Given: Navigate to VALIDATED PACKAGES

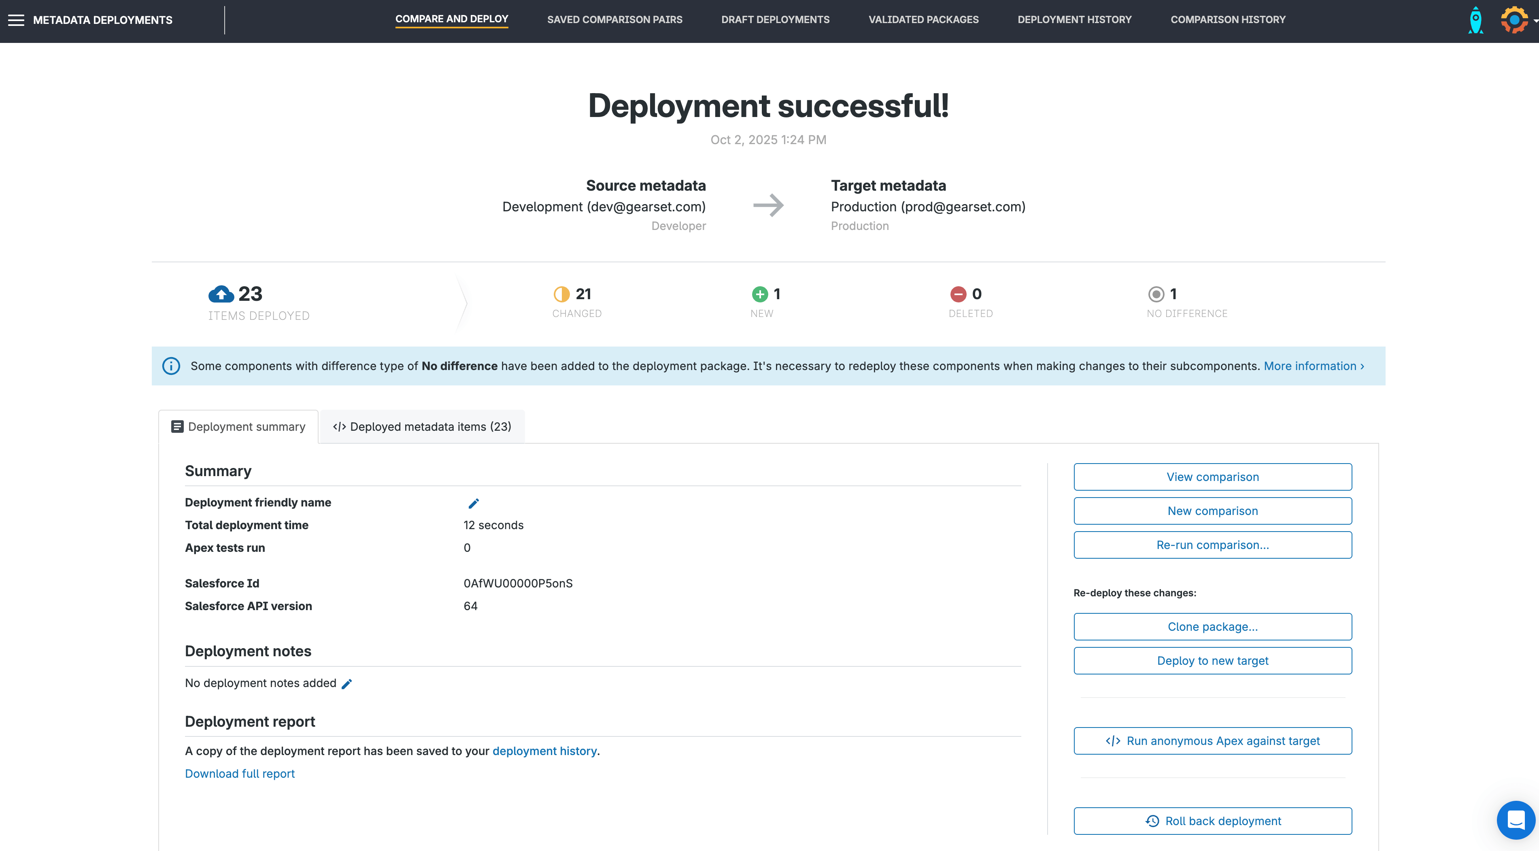Looking at the screenshot, I should (924, 19).
